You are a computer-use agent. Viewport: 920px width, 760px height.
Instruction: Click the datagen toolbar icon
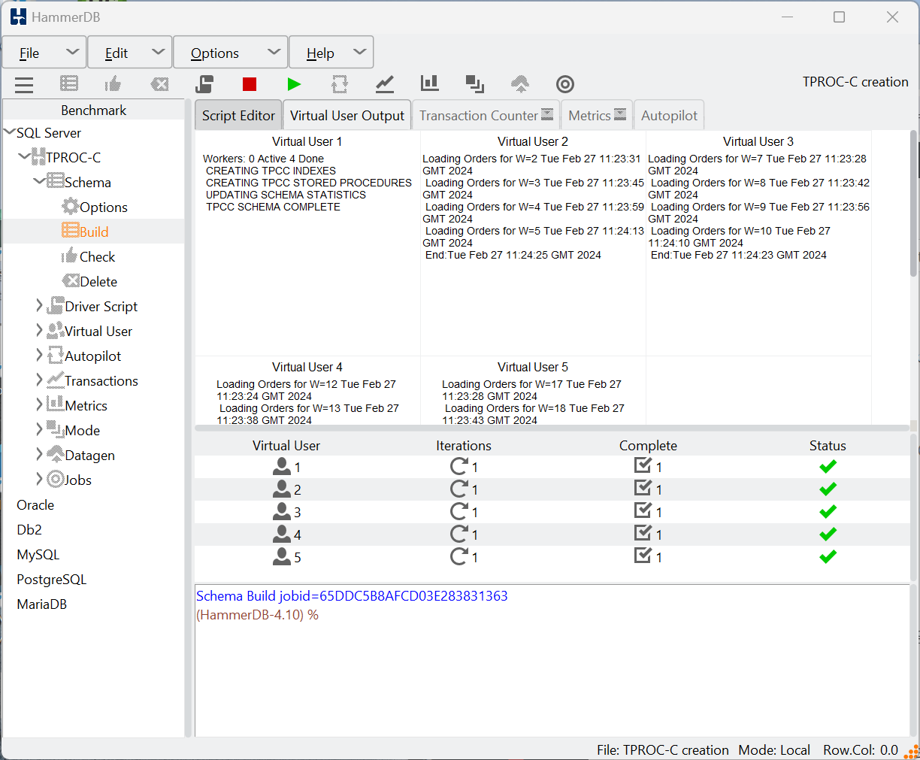coord(520,83)
